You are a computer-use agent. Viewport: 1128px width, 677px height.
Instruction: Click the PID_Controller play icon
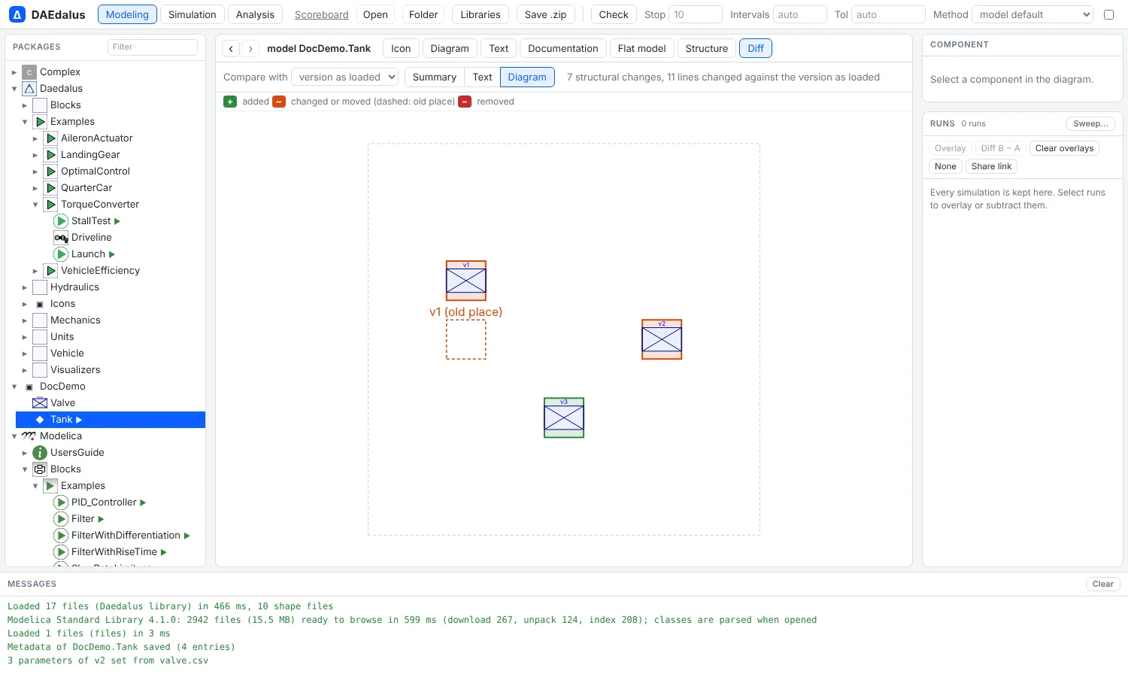pos(61,502)
